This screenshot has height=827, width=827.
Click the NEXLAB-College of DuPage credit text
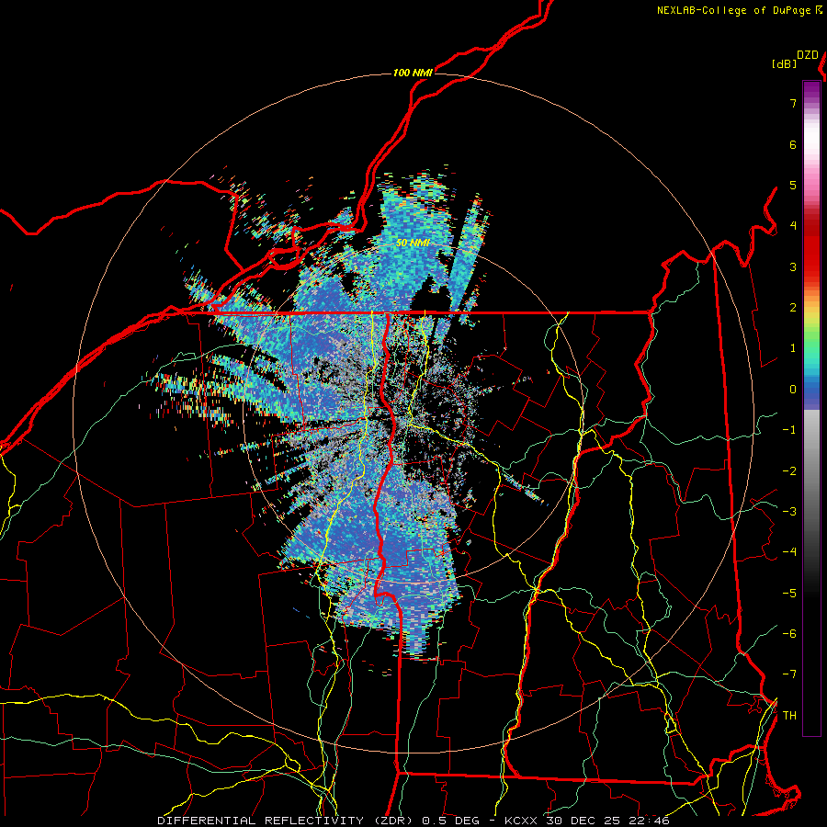click(733, 10)
